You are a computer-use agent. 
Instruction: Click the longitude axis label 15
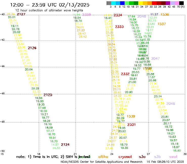point(2,154)
